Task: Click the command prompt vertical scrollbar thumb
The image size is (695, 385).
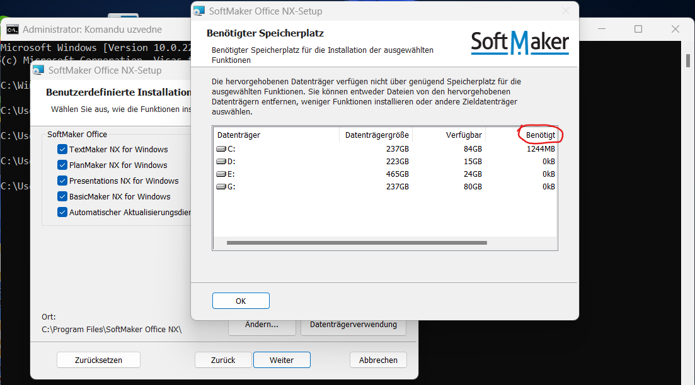Action: pos(688,60)
